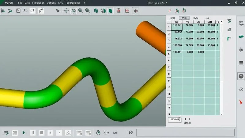Click the machine view icon in toolbar
The height and width of the screenshot is (138, 245).
(136, 11)
